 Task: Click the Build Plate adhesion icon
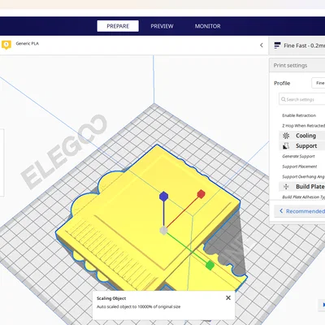click(286, 187)
